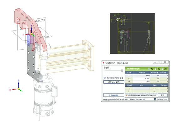
Task: Toggle the Top Most - On icon
Action: click(155, 99)
